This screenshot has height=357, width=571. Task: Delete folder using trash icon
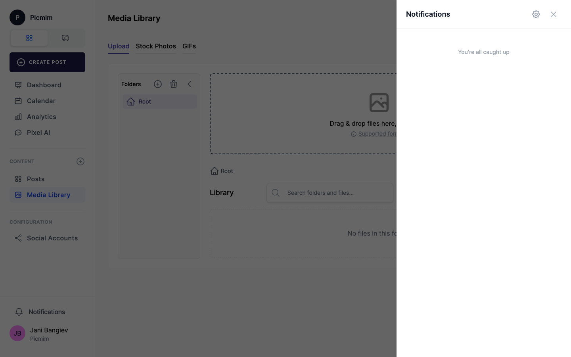(174, 84)
